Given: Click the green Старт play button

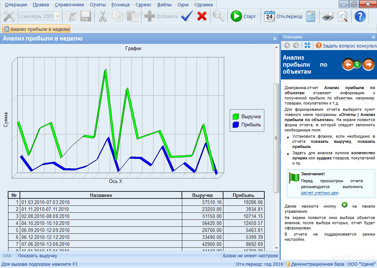Looking at the screenshot, I should 236,16.
